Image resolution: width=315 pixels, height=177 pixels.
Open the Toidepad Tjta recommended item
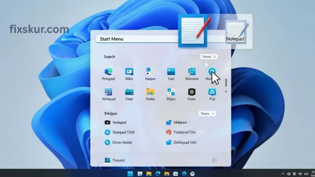click(181, 132)
